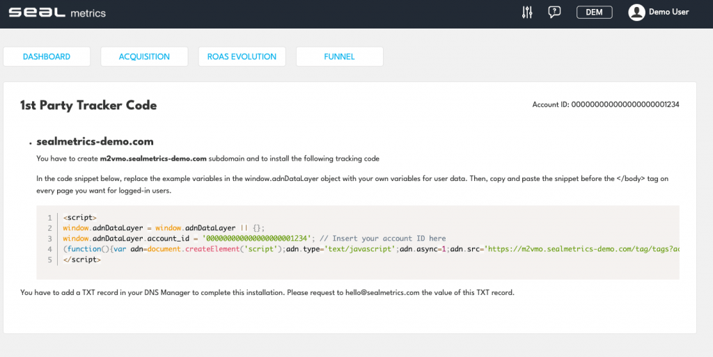This screenshot has height=357, width=713.
Task: Switch to ROAS EVOLUTION tab
Action: (x=242, y=57)
